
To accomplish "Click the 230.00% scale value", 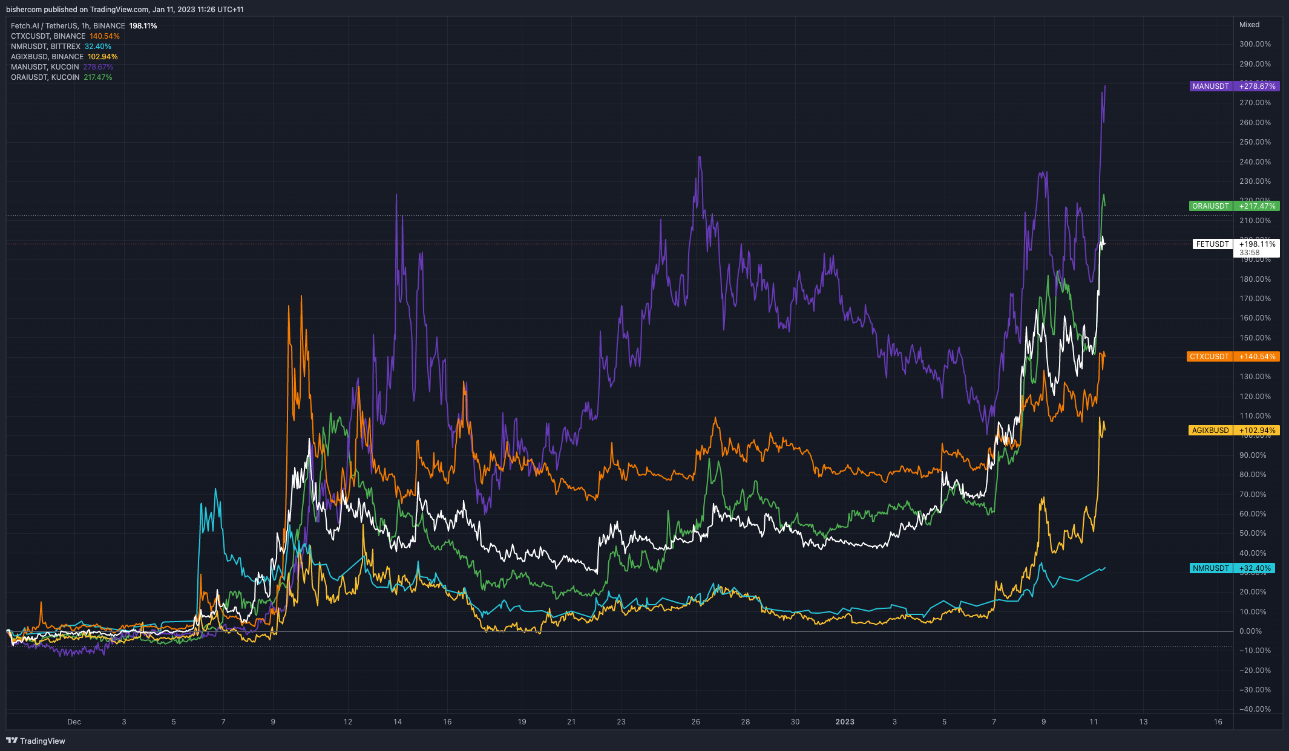I will coord(1255,181).
